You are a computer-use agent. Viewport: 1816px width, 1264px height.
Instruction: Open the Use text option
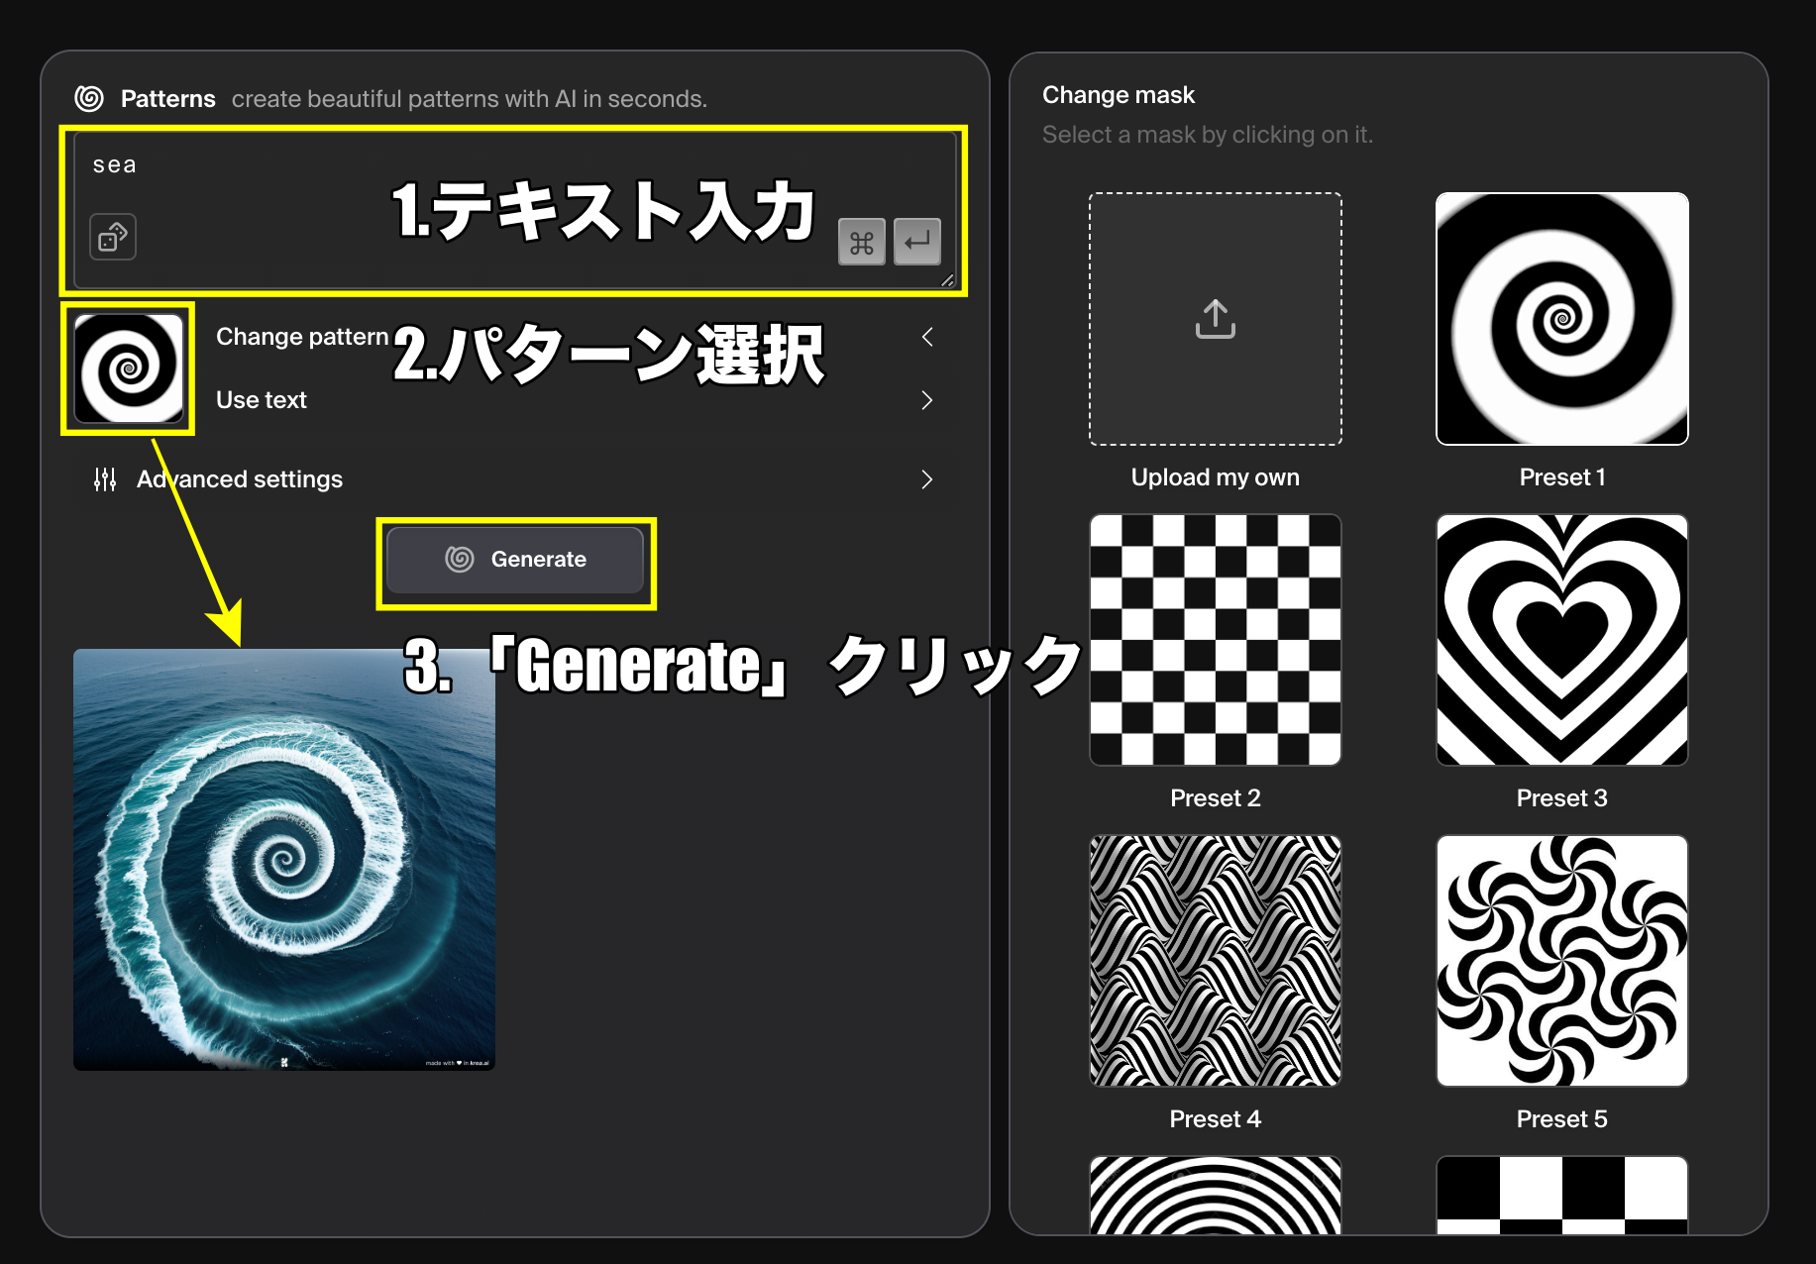(x=262, y=400)
